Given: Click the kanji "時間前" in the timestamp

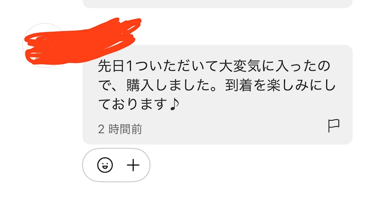Looking at the screenshot, I should 125,129.
